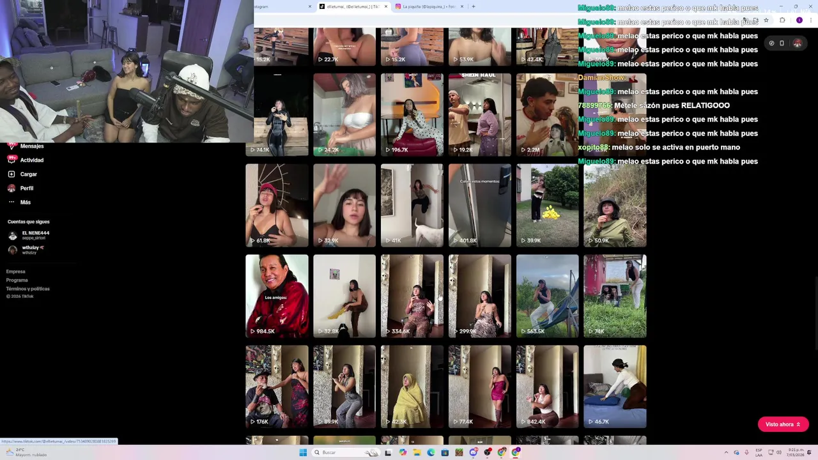Click the Programa footer link

point(17,280)
